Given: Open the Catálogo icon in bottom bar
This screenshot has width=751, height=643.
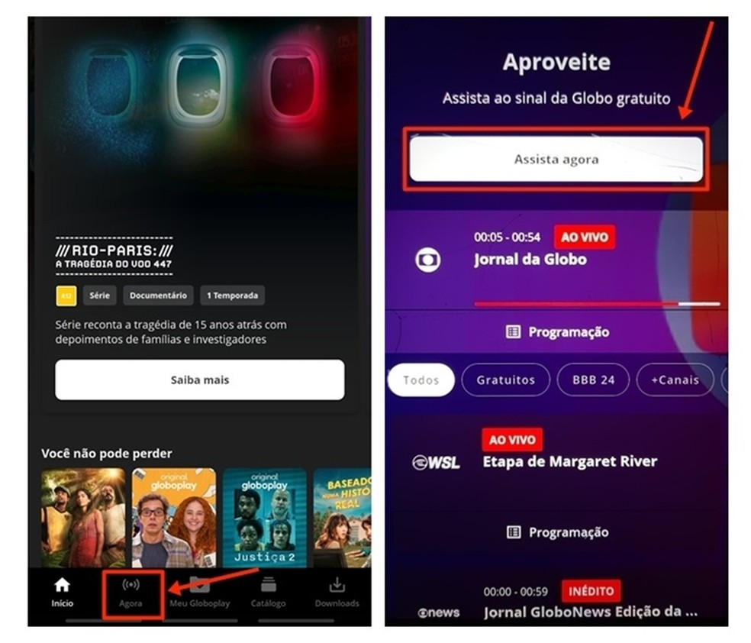Looking at the screenshot, I should pyautogui.click(x=268, y=585).
